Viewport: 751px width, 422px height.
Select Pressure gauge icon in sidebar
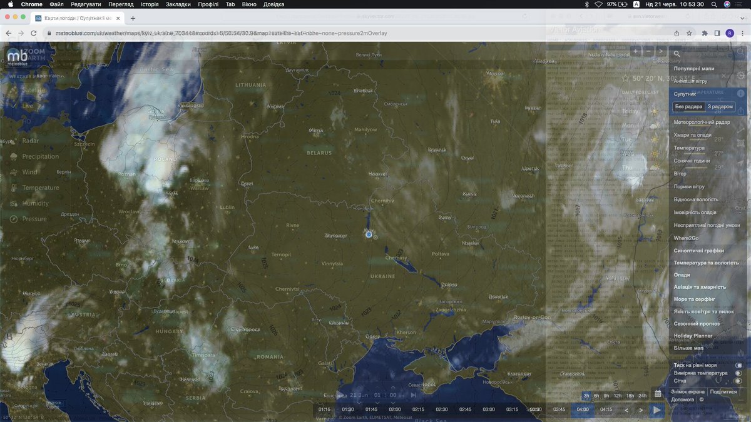point(13,219)
